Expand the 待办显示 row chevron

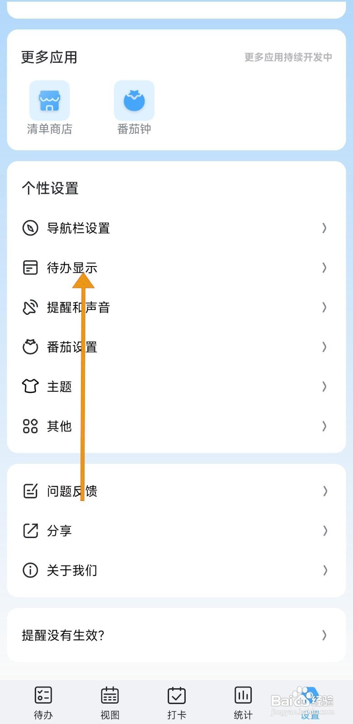[324, 268]
